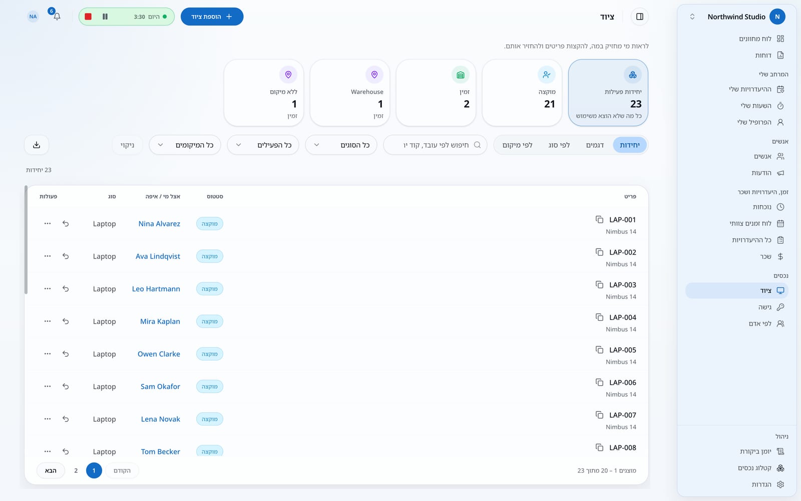This screenshot has height=501, width=801.
Task: Open more actions for Owen Clarke row
Action: [48, 354]
